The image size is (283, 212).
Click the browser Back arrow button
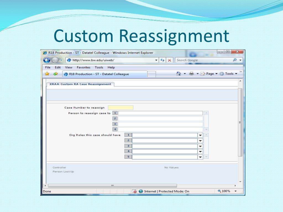pos(46,60)
